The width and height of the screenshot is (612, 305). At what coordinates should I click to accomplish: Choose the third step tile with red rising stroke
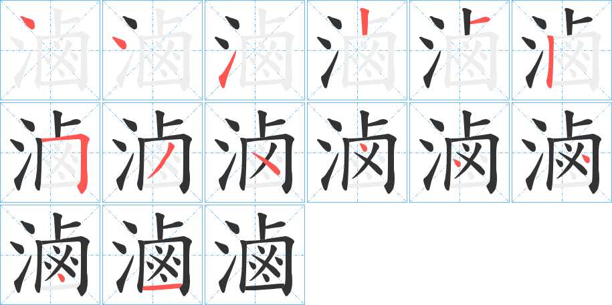coord(255,50)
